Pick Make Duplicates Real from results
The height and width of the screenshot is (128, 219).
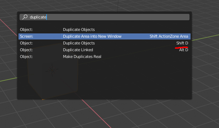(x=105, y=57)
